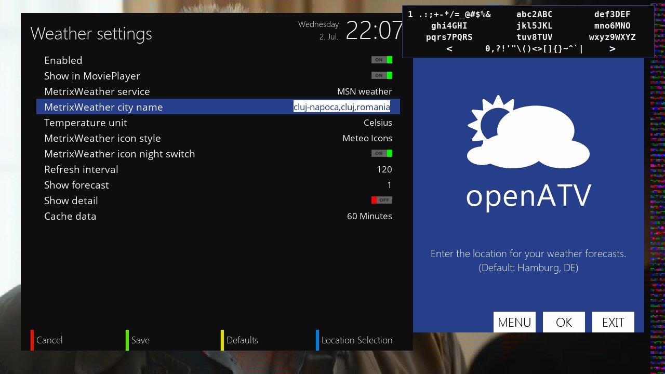
Task: Select the def3DEF keypad group
Action: coord(612,15)
